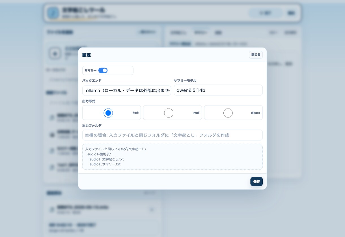Focus the 出力フォルダ path input

172,135
